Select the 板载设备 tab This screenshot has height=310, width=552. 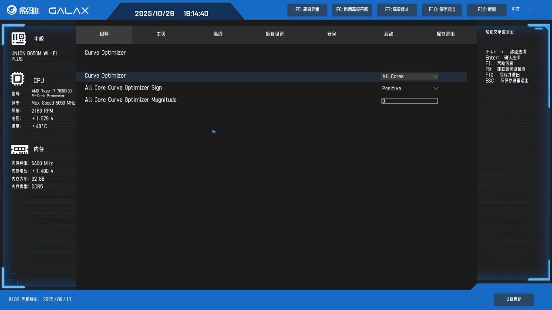(275, 34)
